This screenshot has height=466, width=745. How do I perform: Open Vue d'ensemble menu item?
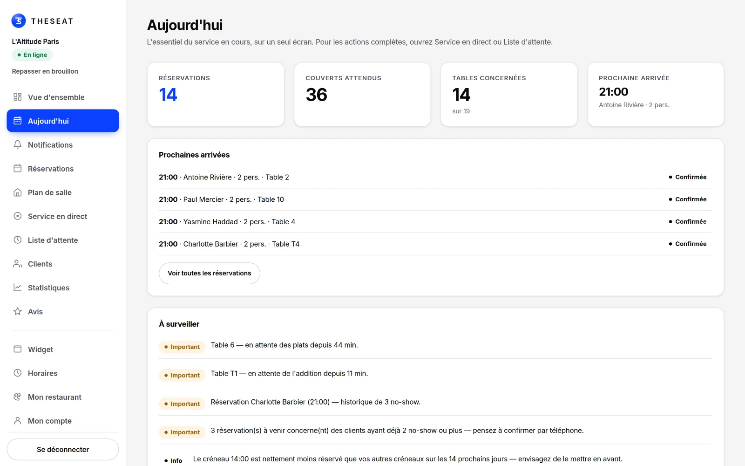63,97
